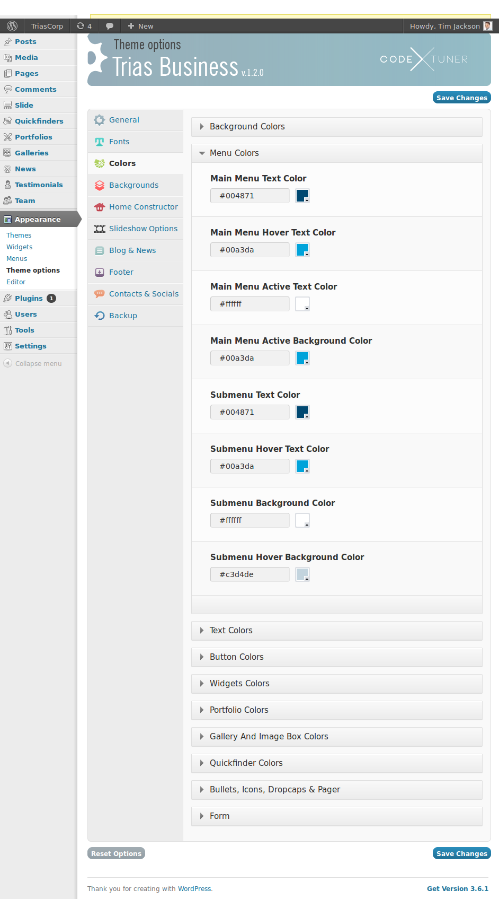This screenshot has width=499, height=899.
Task: Click the Footer tab icon
Action: click(100, 272)
